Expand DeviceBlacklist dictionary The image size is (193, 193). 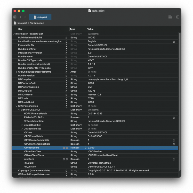click(22, 125)
